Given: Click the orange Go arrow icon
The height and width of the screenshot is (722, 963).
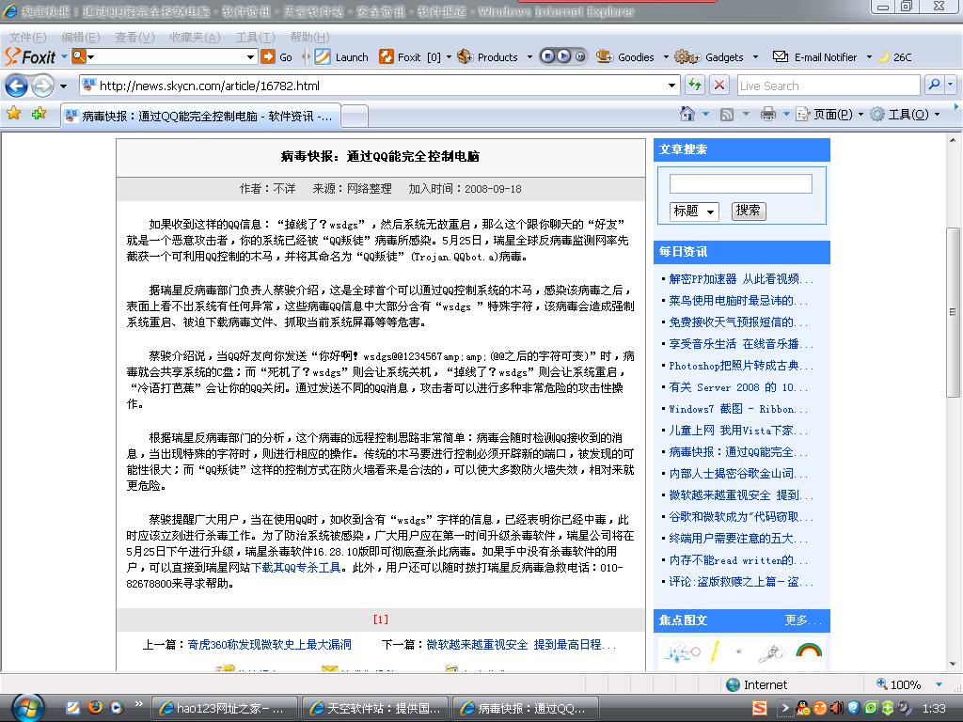Looking at the screenshot, I should click(268, 57).
